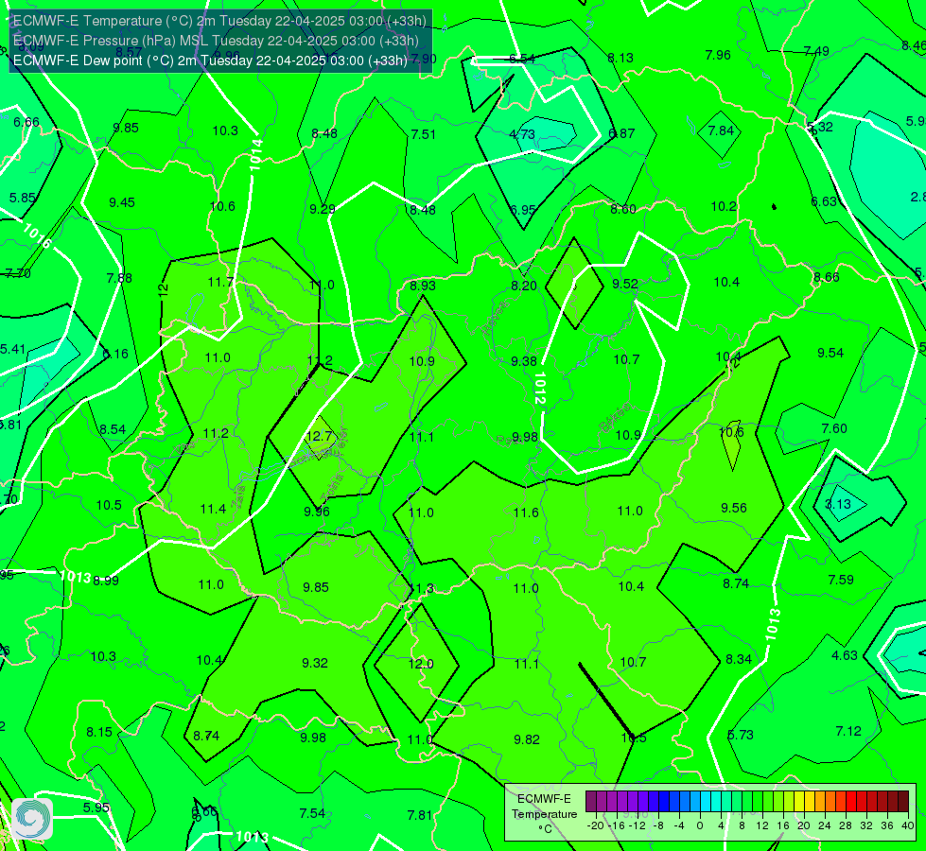Click the 6.54 temperature value

[x=522, y=59]
